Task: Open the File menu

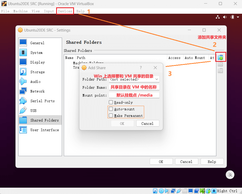Action: click(5, 11)
